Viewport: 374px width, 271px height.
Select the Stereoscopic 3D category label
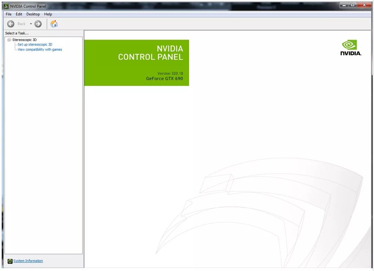[24, 40]
